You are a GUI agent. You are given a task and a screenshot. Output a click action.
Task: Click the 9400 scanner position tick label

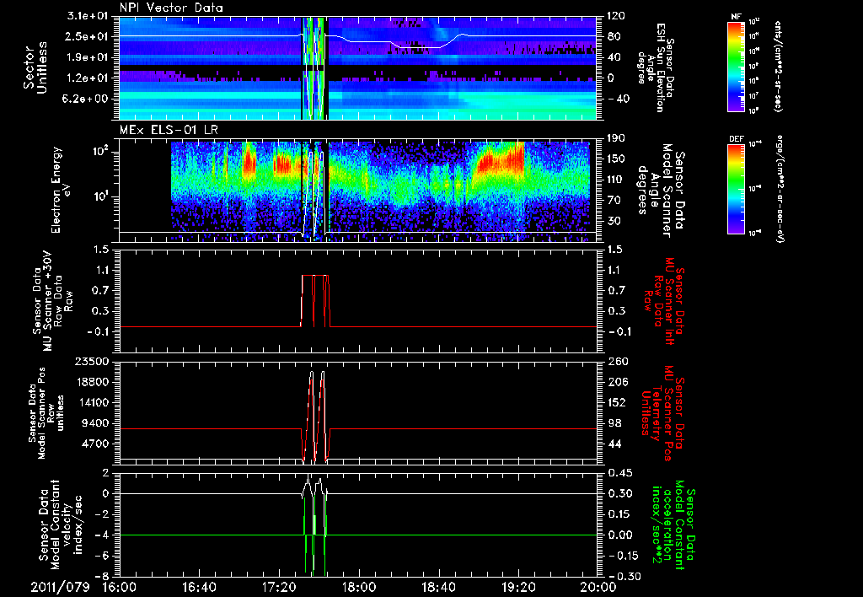pos(94,423)
